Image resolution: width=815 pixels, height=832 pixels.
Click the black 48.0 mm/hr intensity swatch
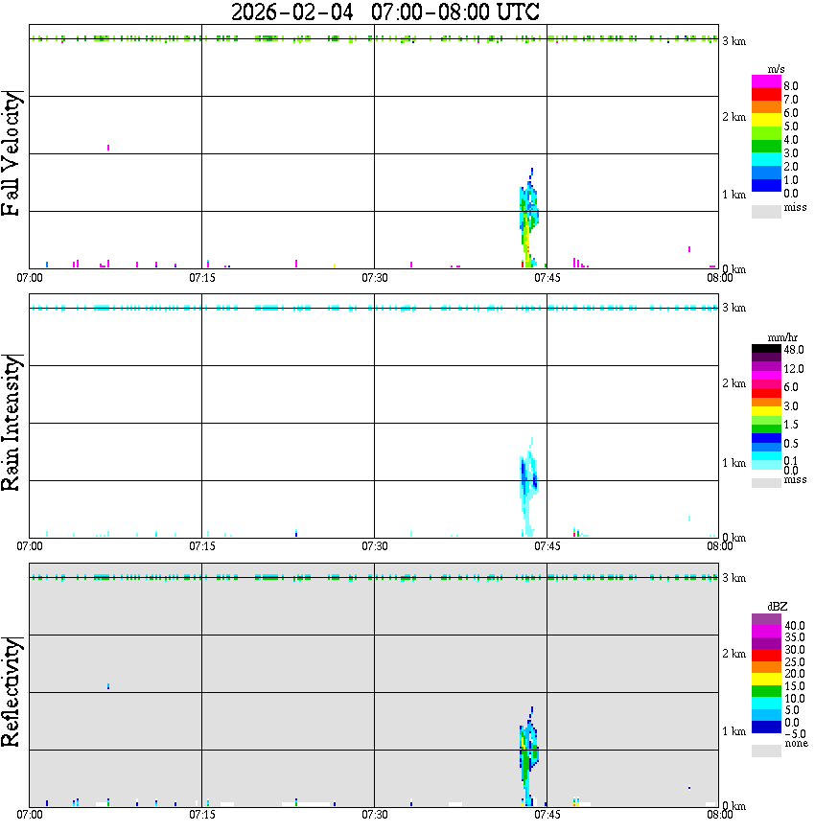pyautogui.click(x=766, y=349)
